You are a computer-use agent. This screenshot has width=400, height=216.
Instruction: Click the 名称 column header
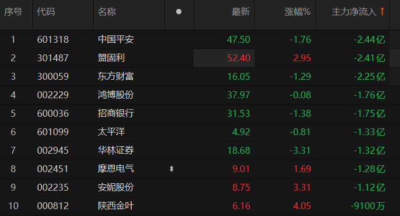107,12
